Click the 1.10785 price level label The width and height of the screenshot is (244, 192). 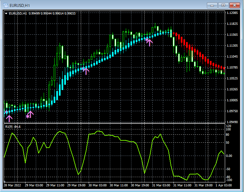(x=232, y=68)
